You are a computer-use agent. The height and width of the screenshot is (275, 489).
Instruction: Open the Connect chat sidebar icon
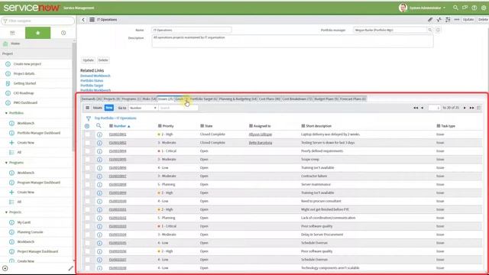[465, 8]
